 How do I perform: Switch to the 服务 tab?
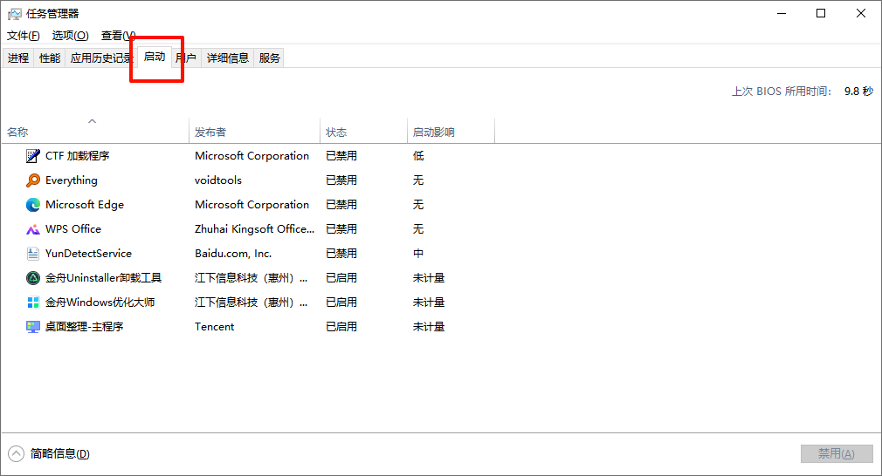tap(270, 58)
